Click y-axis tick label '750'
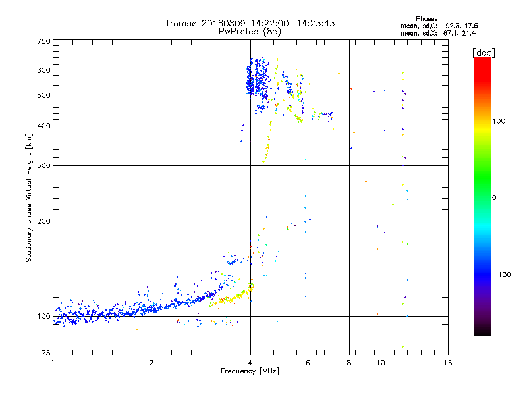The image size is (527, 395). click(x=43, y=41)
